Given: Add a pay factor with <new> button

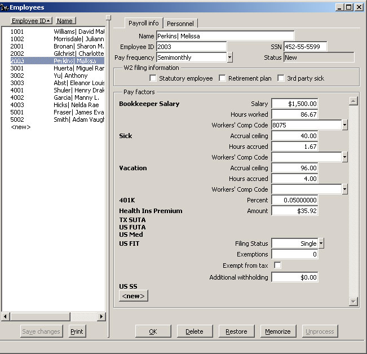Looking at the screenshot, I should (x=134, y=296).
